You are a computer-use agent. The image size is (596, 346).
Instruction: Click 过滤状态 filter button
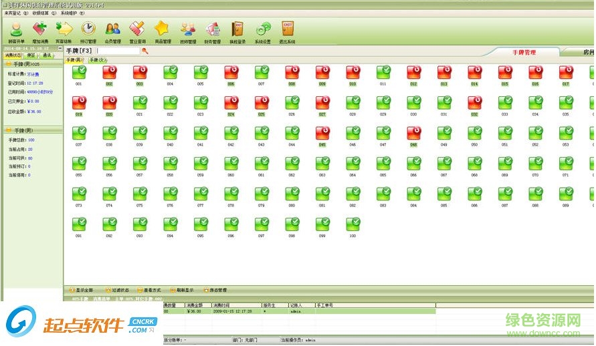[x=118, y=291]
